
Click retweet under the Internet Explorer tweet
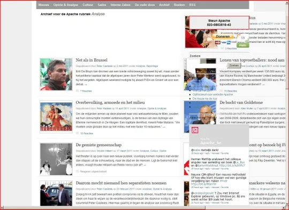(x=216, y=202)
